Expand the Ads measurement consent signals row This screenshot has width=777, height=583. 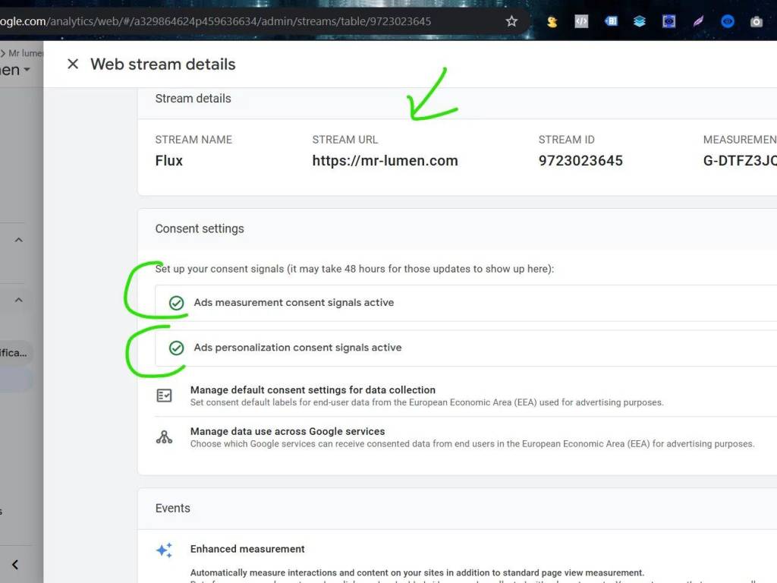[466, 303]
